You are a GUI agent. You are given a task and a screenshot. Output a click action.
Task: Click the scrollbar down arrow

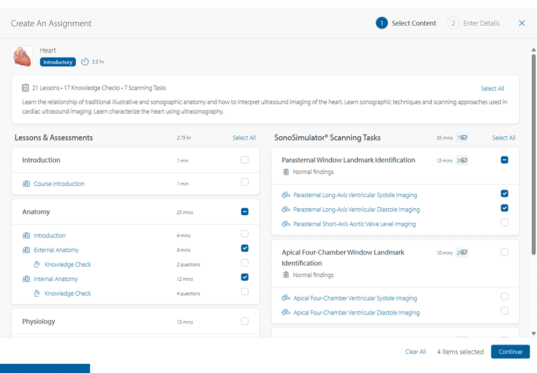coord(534,333)
